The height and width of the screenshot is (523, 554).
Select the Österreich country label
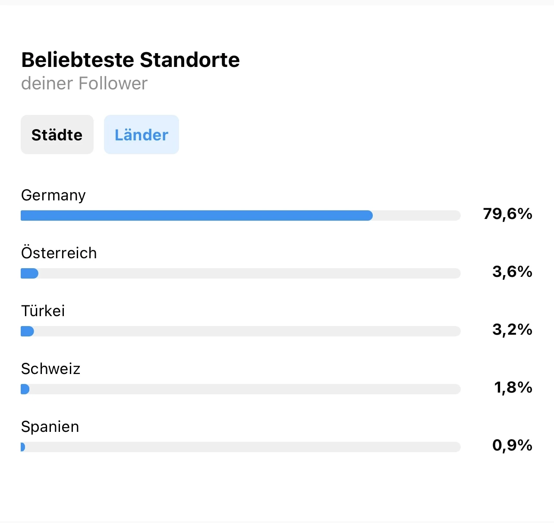[x=59, y=253]
